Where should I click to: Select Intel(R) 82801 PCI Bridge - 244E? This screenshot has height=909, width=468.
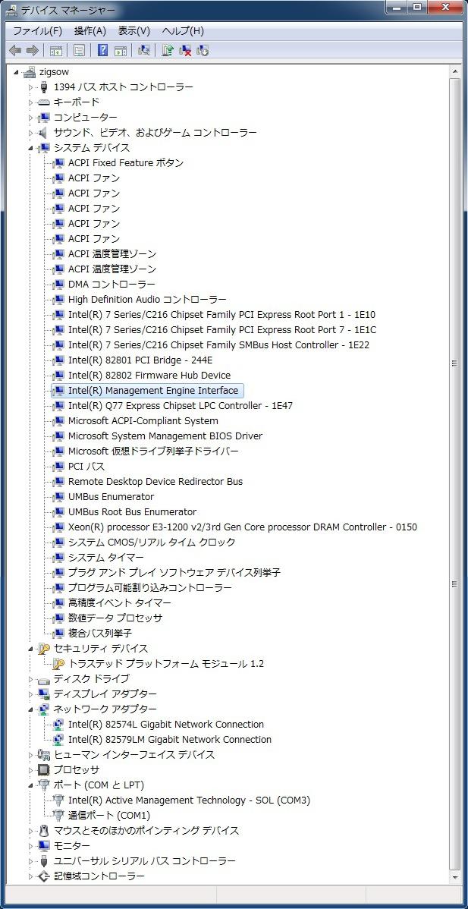[x=140, y=360]
